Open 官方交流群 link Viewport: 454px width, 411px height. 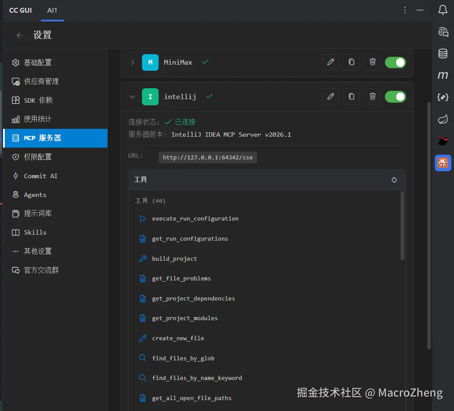pos(55,270)
